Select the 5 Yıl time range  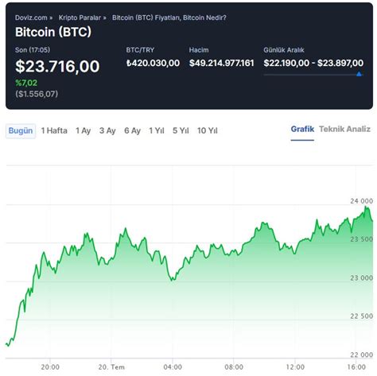(181, 130)
